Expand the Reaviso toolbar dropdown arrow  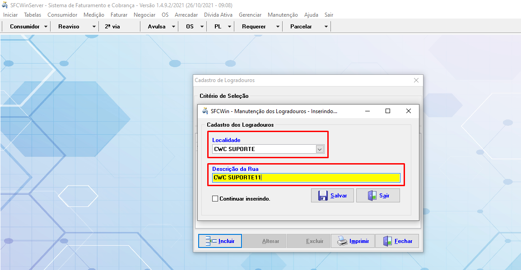coord(94,27)
